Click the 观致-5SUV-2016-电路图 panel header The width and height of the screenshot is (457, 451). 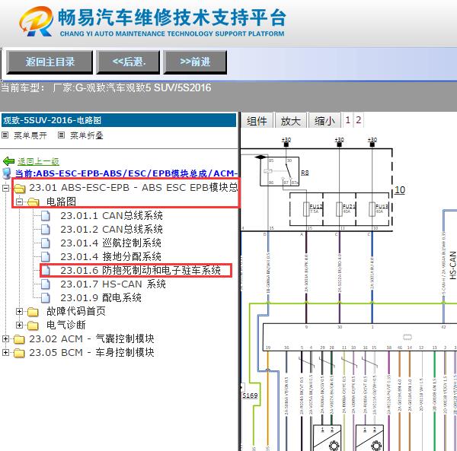119,120
